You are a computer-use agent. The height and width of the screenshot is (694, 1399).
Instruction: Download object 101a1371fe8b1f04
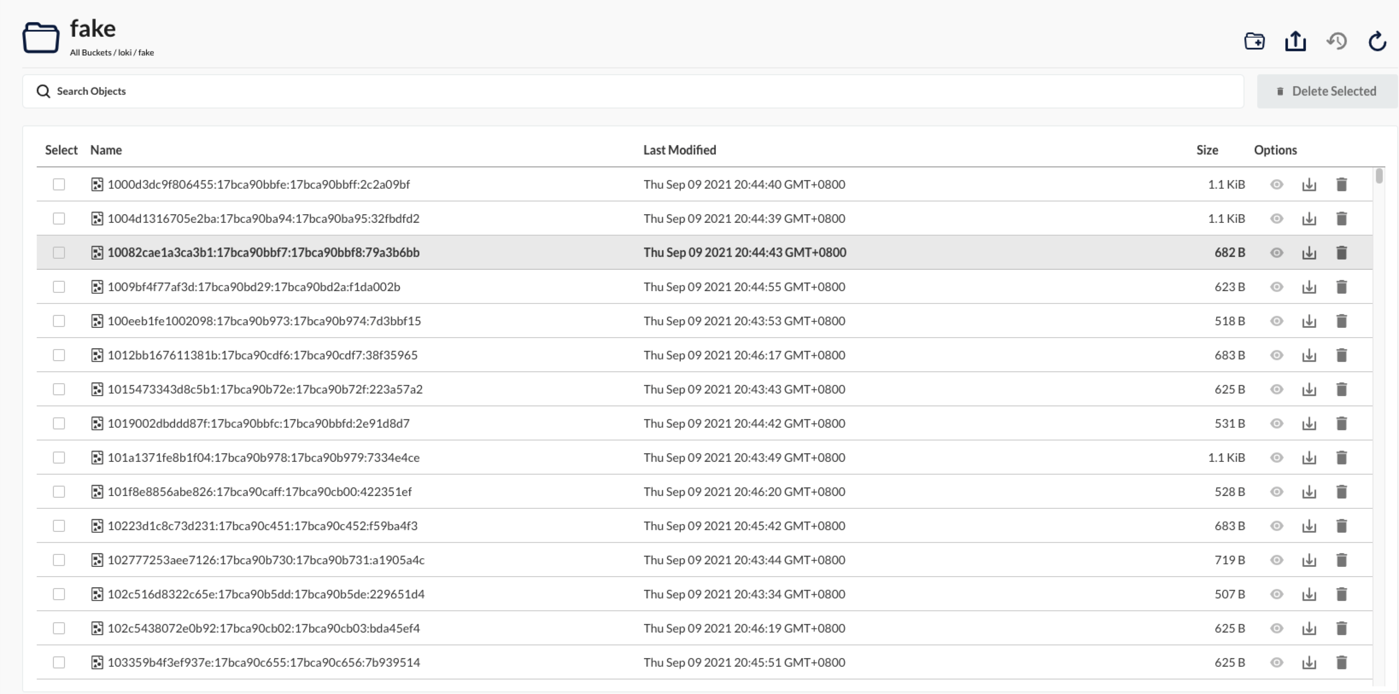point(1309,458)
